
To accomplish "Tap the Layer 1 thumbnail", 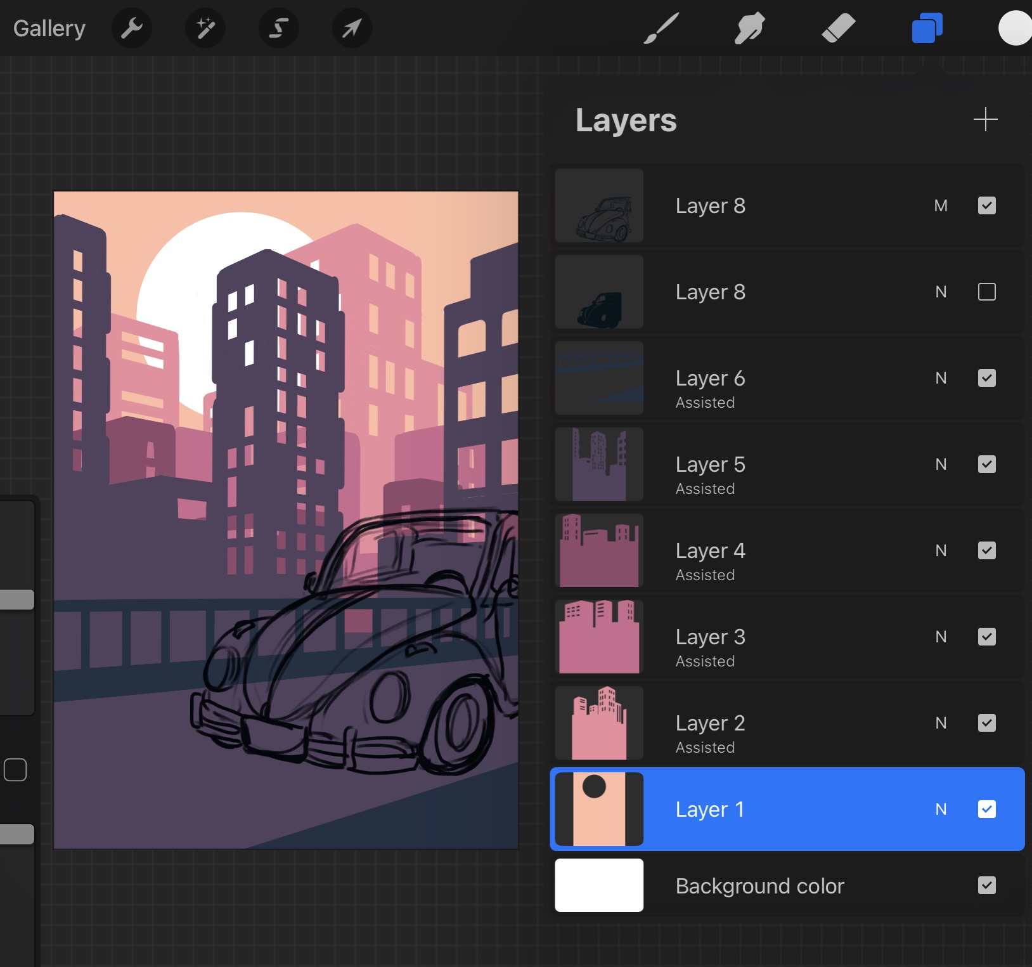I will coord(599,809).
